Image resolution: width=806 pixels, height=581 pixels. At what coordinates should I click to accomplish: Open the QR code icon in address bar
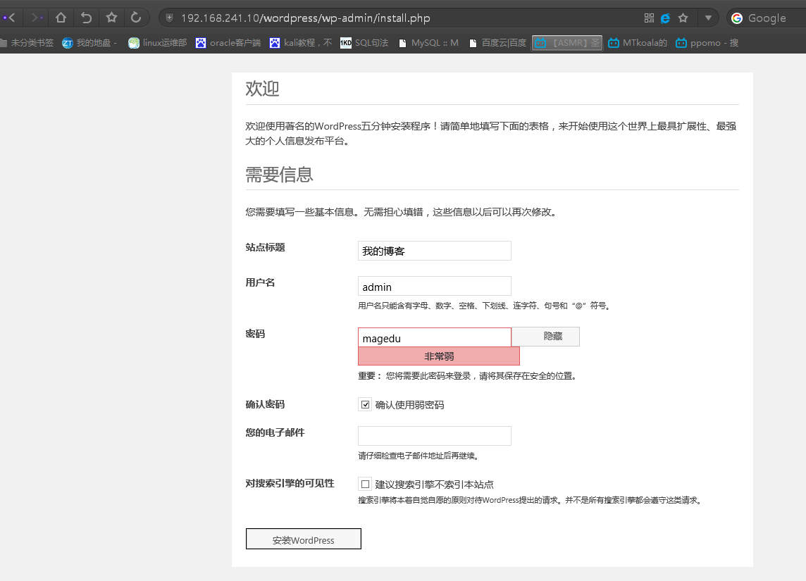[649, 18]
